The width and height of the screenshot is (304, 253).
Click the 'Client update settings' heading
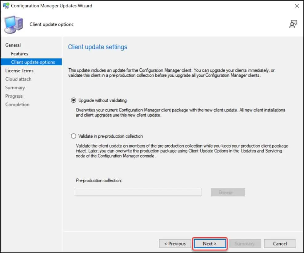pos(98,47)
